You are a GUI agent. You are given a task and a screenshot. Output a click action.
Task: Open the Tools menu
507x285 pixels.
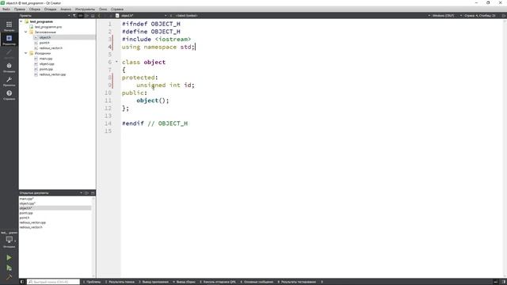coord(85,9)
